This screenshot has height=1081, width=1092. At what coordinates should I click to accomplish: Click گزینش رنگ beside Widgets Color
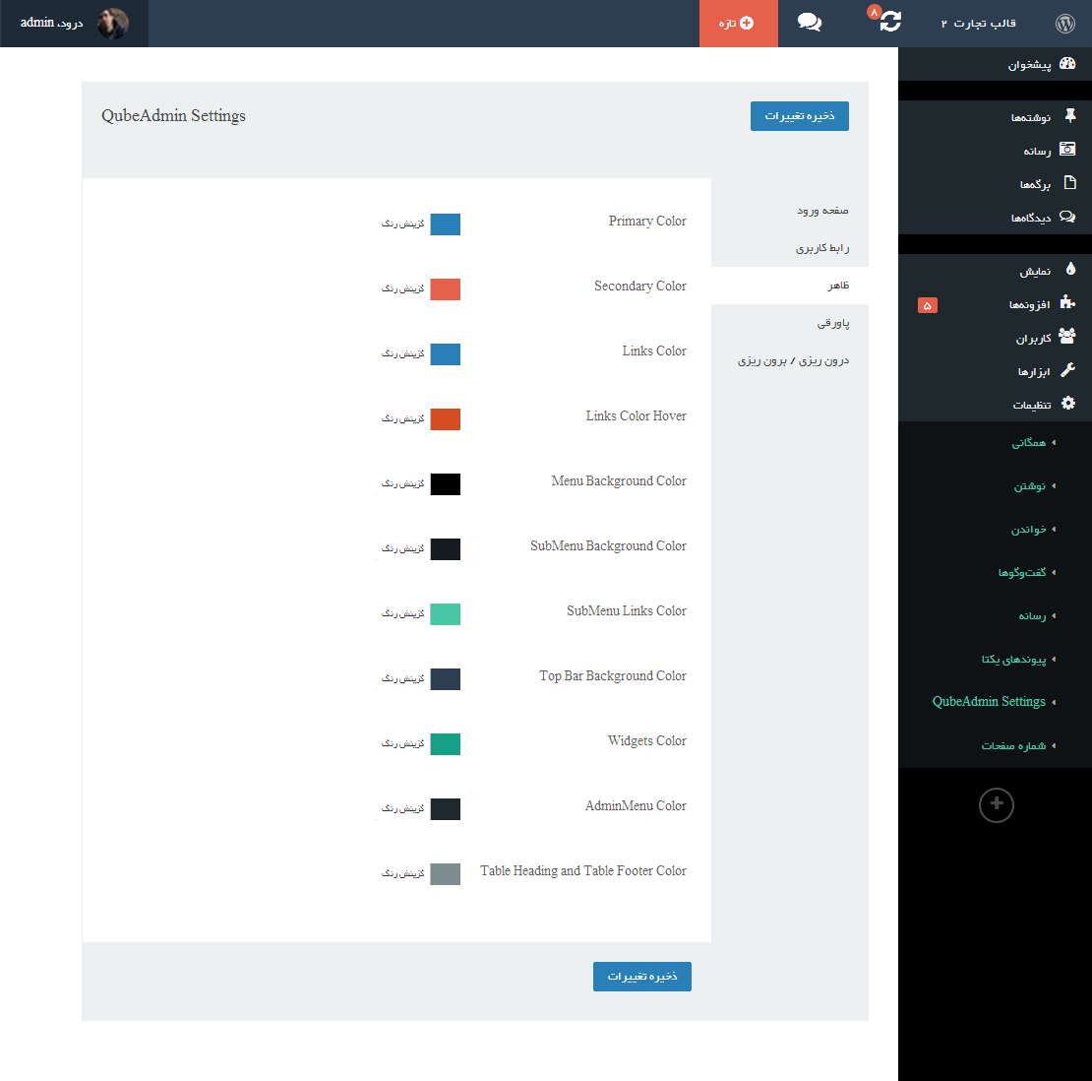[x=402, y=743]
